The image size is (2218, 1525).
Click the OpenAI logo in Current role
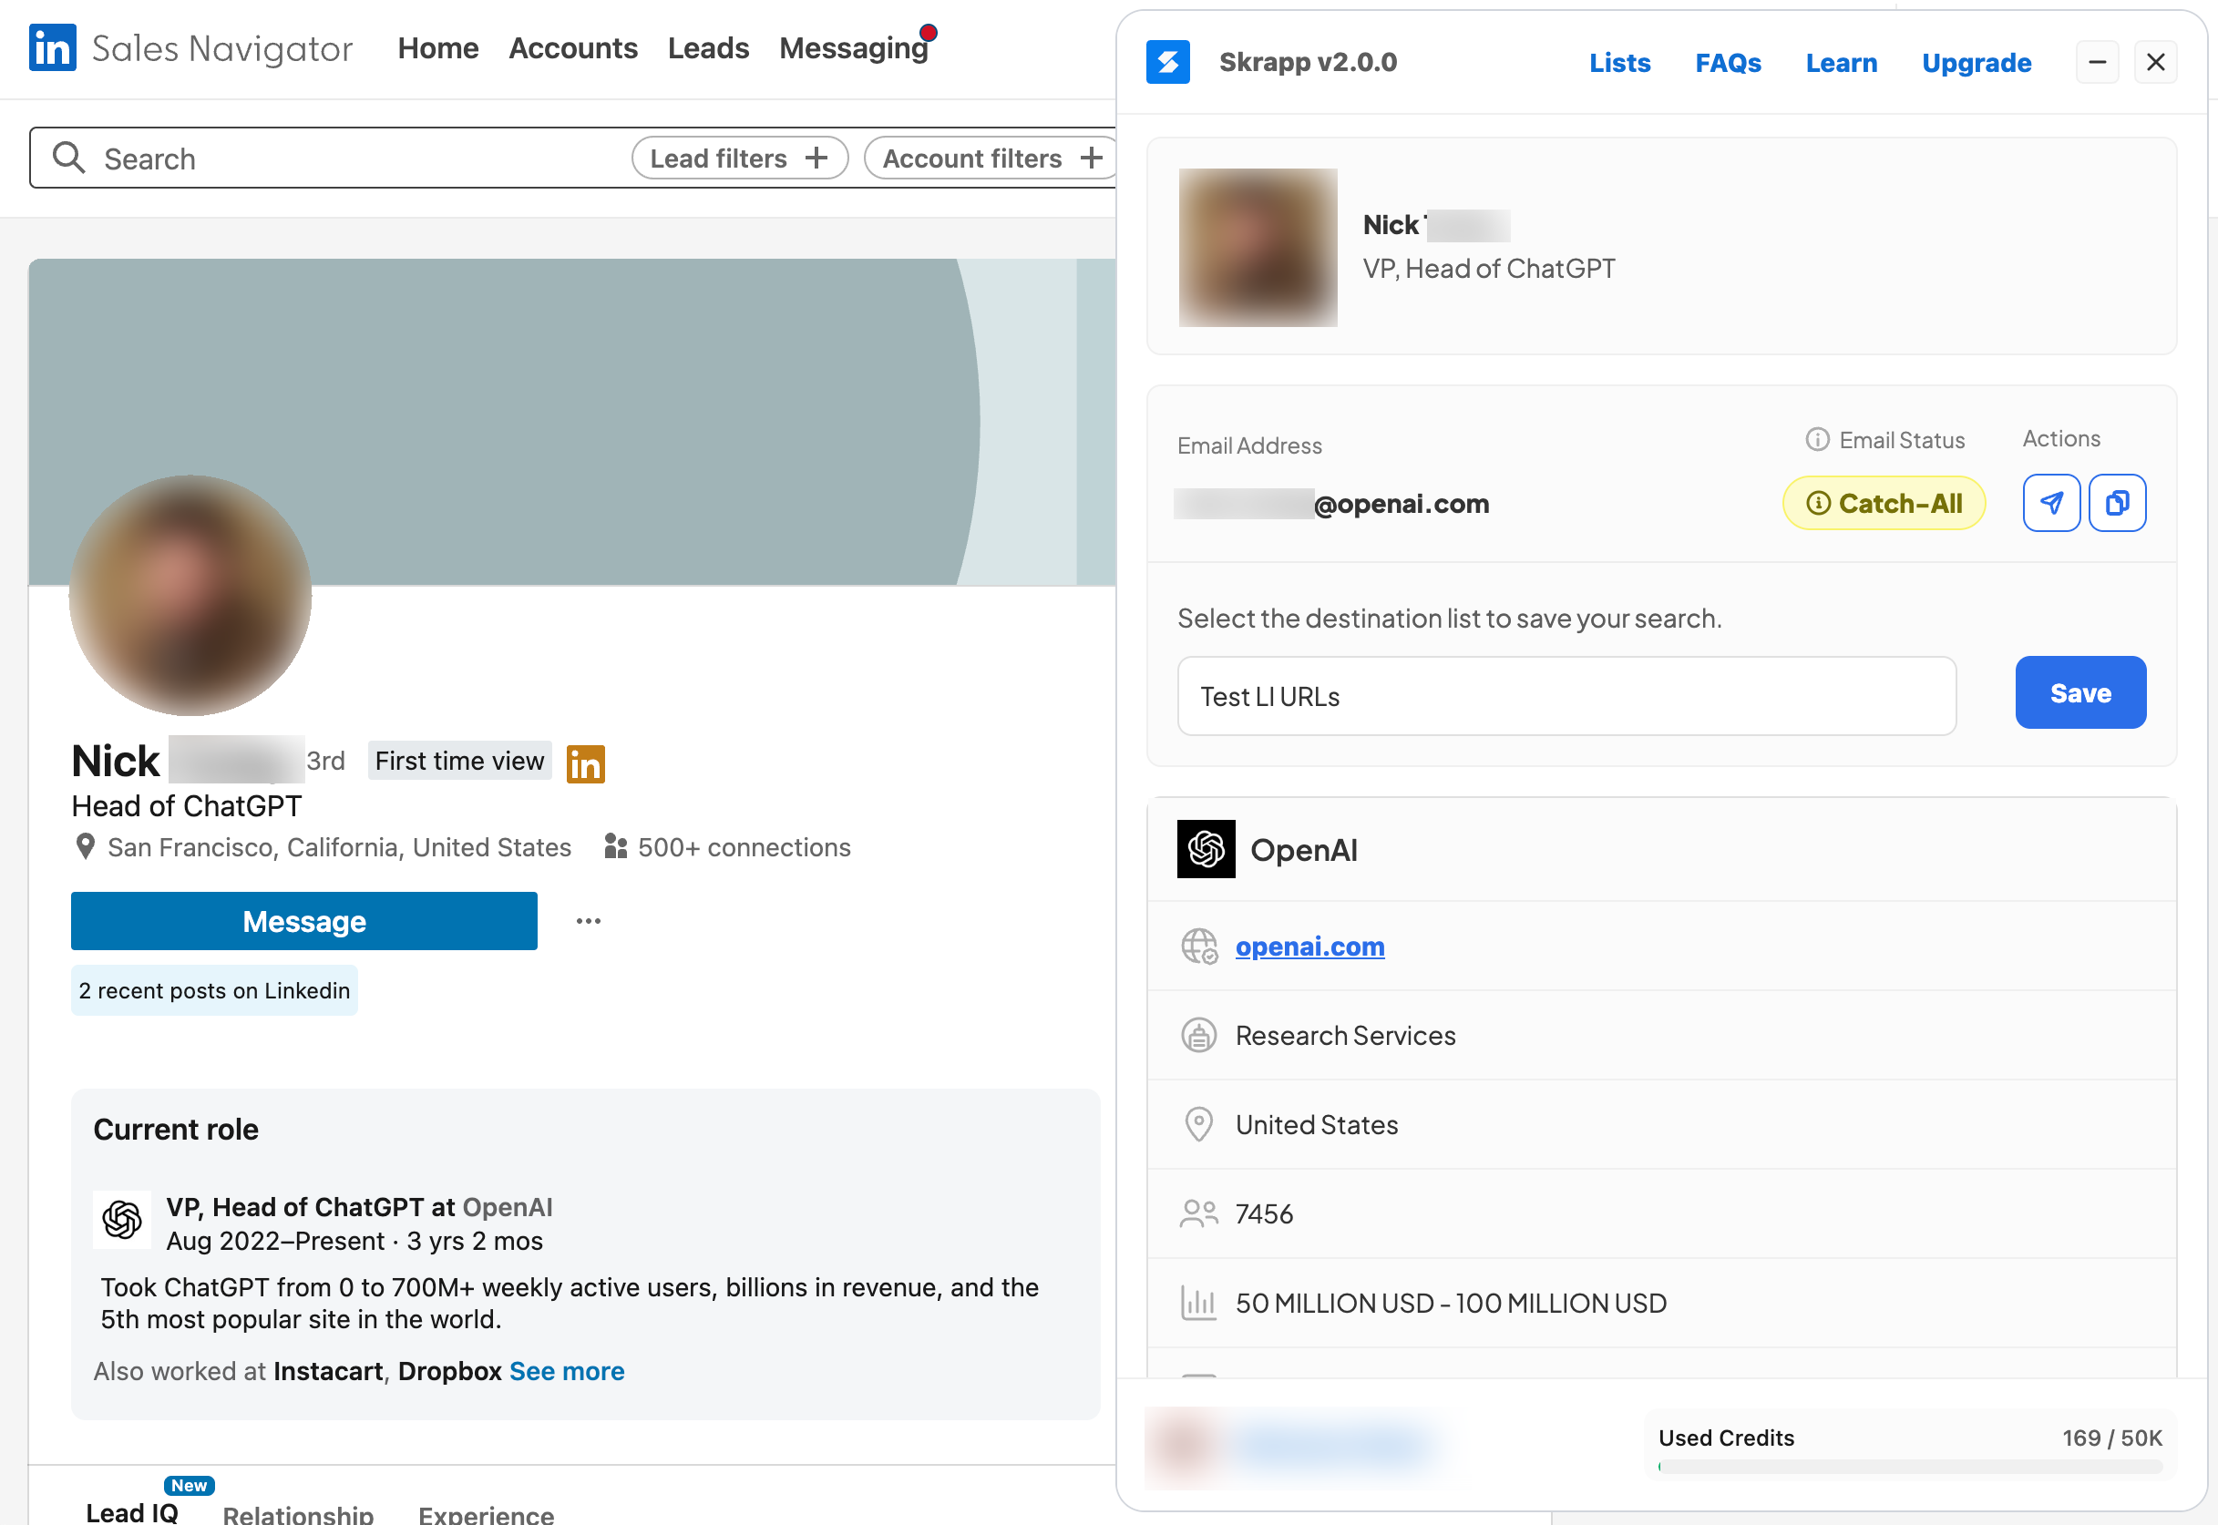click(x=122, y=1219)
